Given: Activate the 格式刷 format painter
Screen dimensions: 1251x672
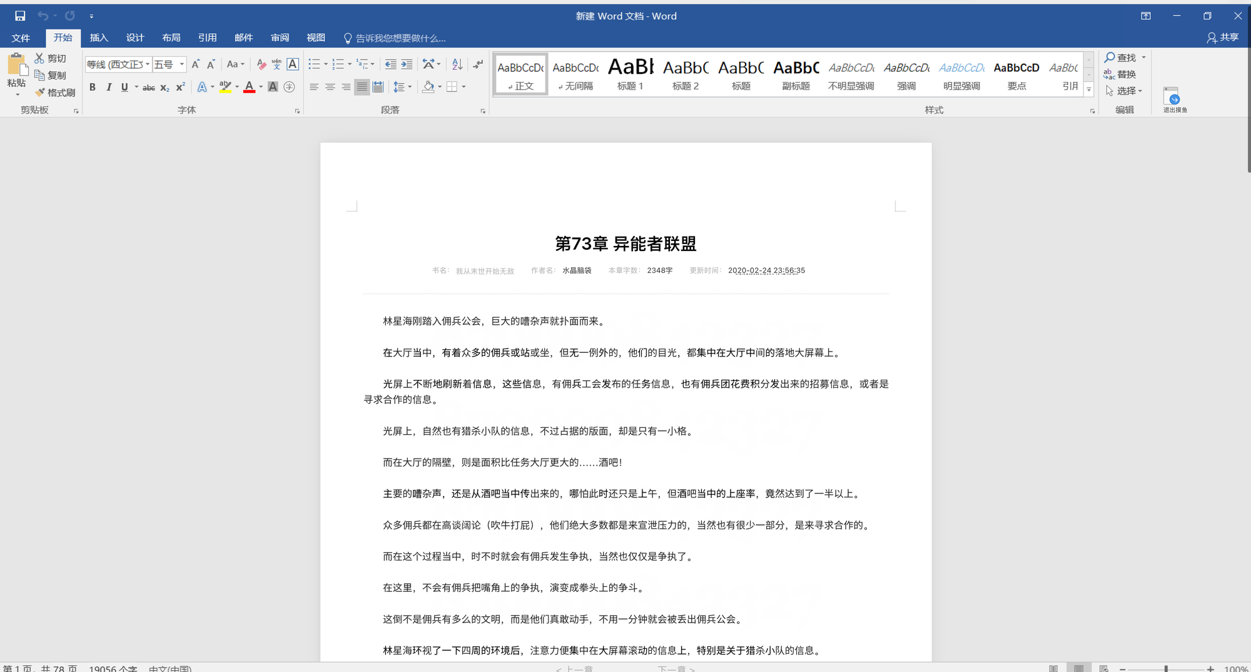Looking at the screenshot, I should pyautogui.click(x=55, y=93).
